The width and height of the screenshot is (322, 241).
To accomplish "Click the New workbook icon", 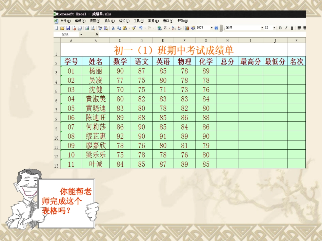I will tap(57, 28).
